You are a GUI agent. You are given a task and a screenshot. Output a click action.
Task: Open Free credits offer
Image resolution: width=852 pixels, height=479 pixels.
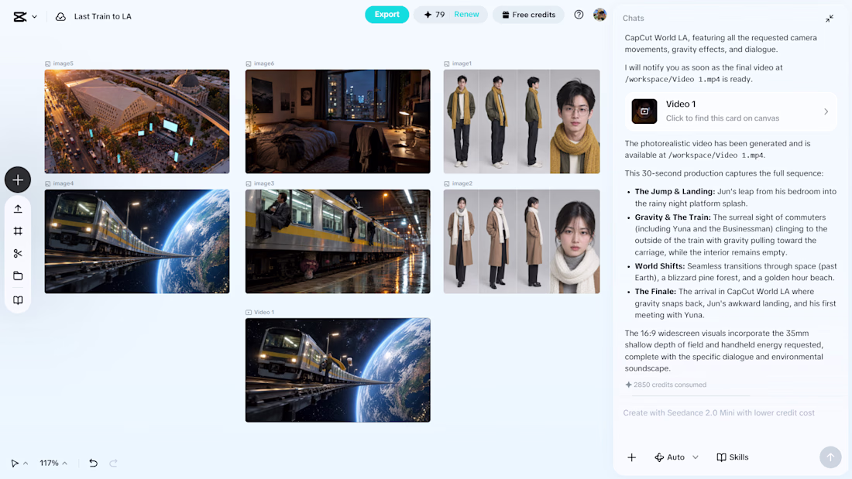(x=528, y=15)
